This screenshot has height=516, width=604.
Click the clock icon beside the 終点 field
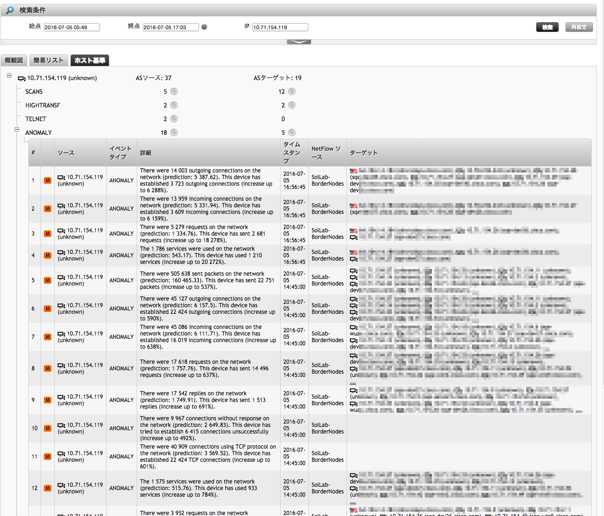coord(204,27)
